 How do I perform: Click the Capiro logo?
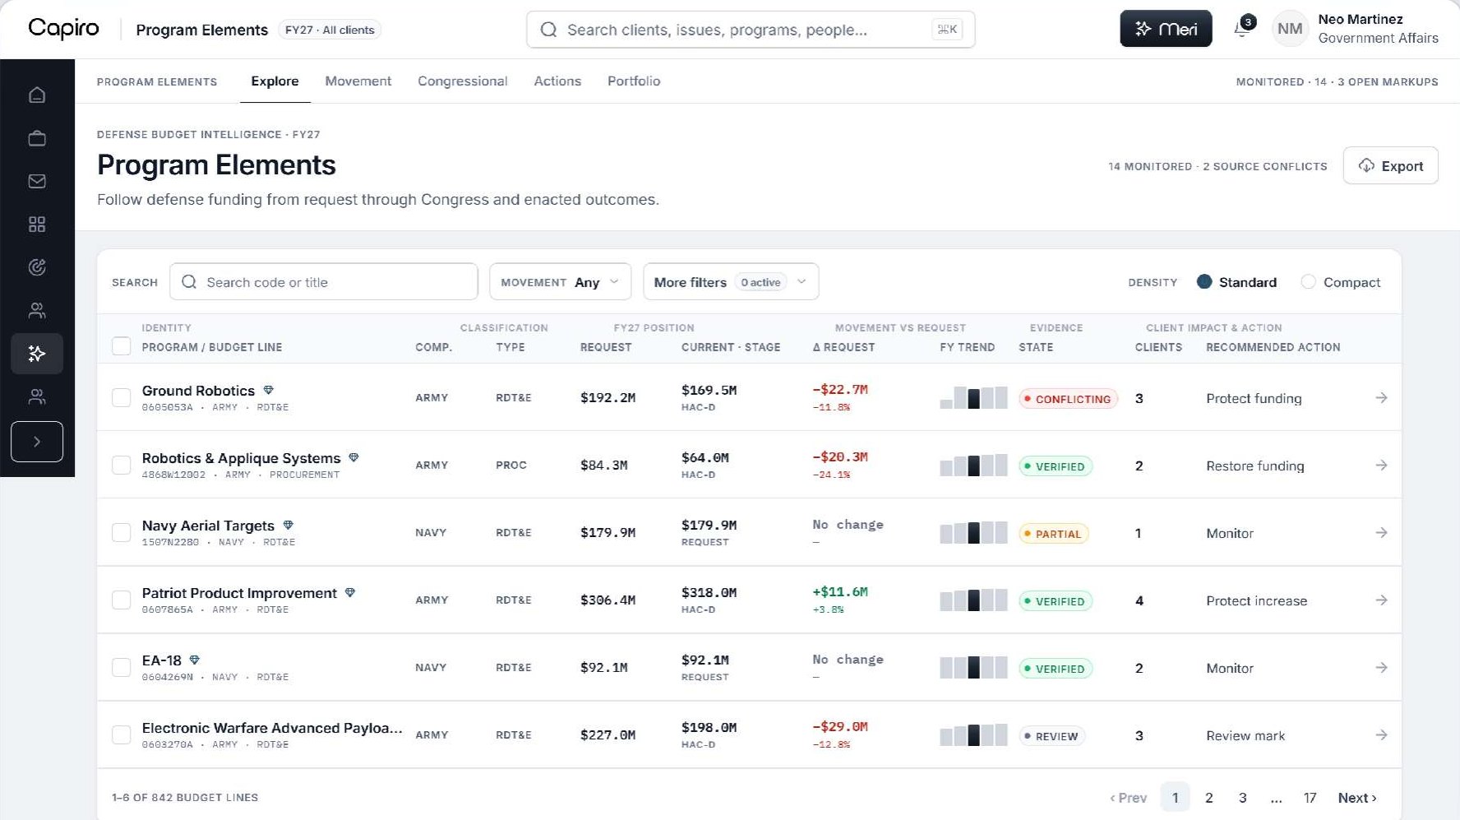click(63, 29)
